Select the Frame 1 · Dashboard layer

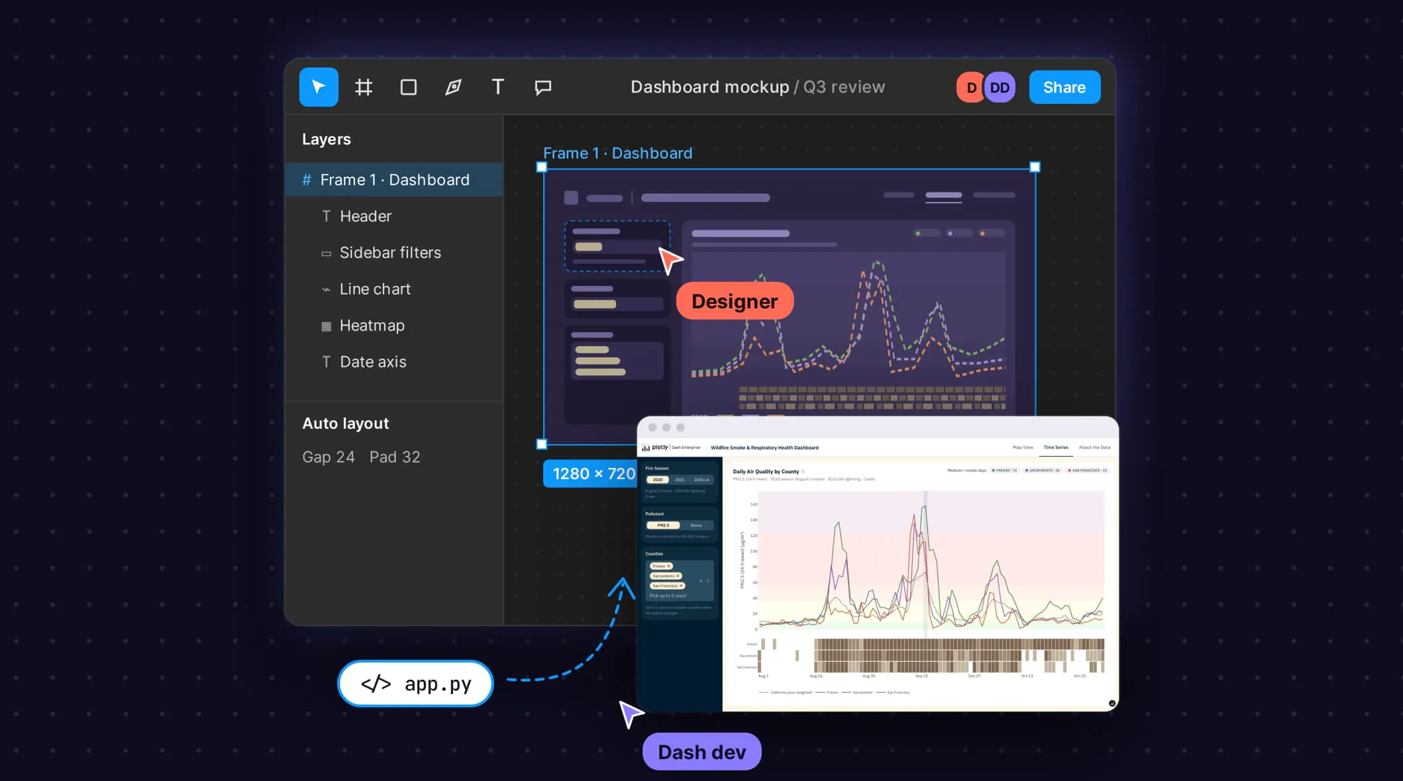pyautogui.click(x=394, y=179)
